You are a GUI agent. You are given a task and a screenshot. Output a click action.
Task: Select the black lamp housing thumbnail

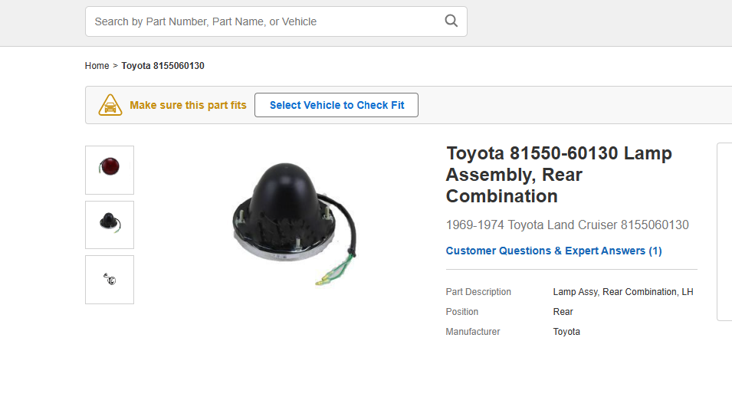110,225
